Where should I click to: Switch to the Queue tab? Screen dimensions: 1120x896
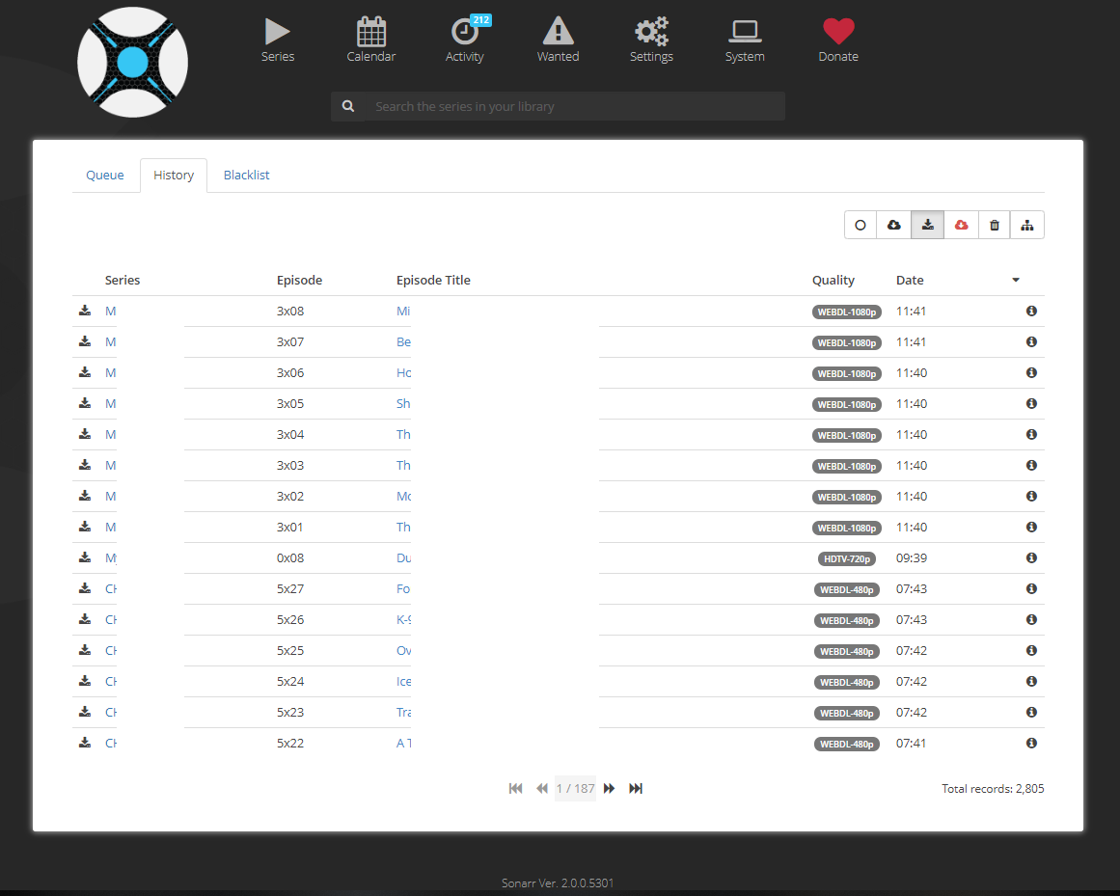(x=105, y=175)
